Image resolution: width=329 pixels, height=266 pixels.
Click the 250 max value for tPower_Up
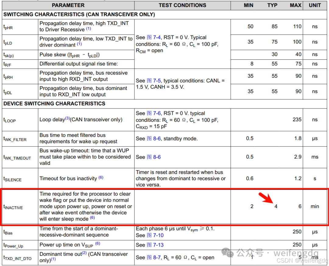(x=297, y=245)
